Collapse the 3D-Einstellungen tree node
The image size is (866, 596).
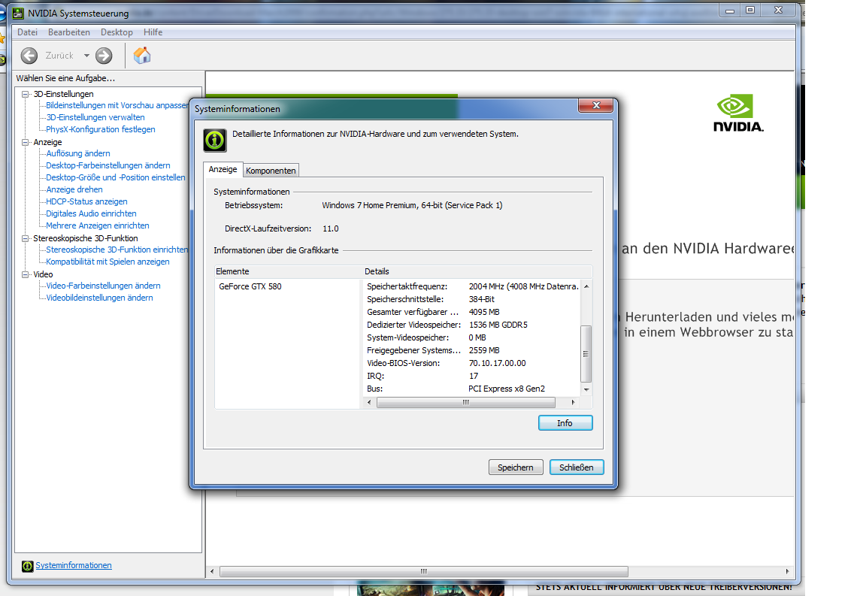coord(25,95)
